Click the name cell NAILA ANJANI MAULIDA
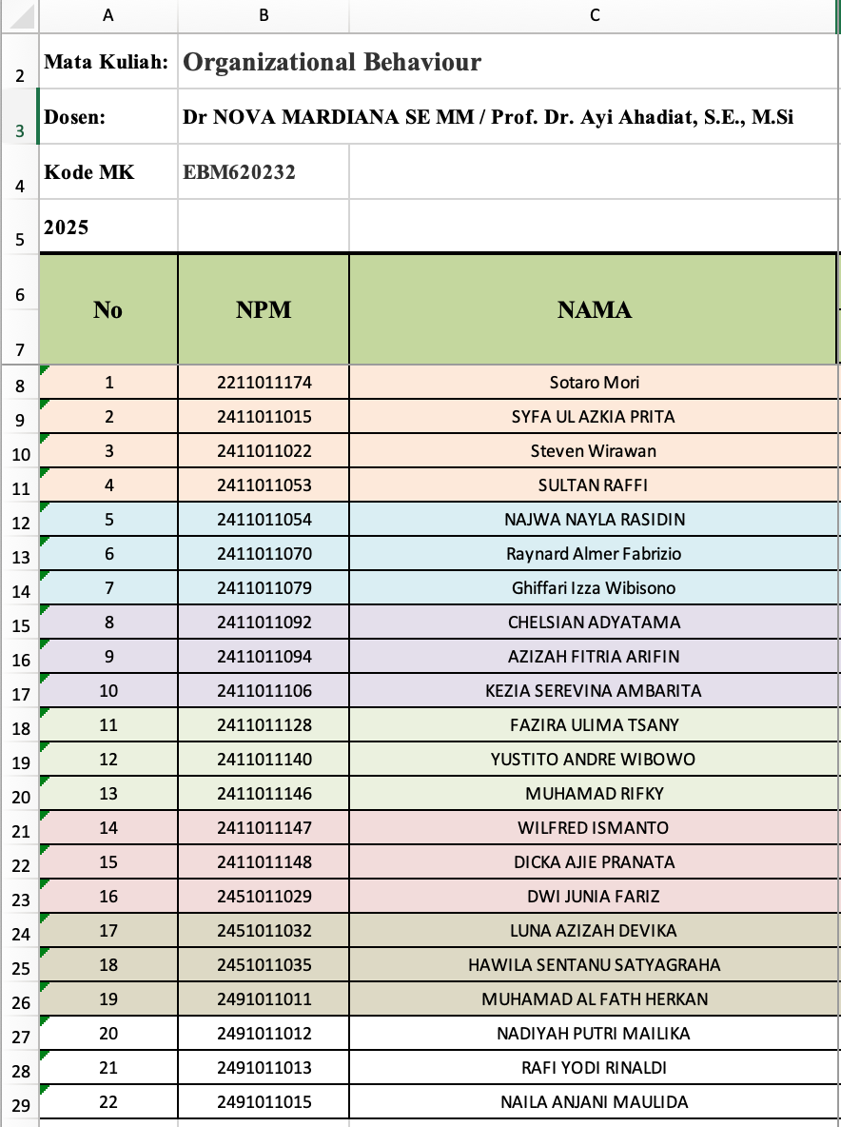 coord(595,1102)
